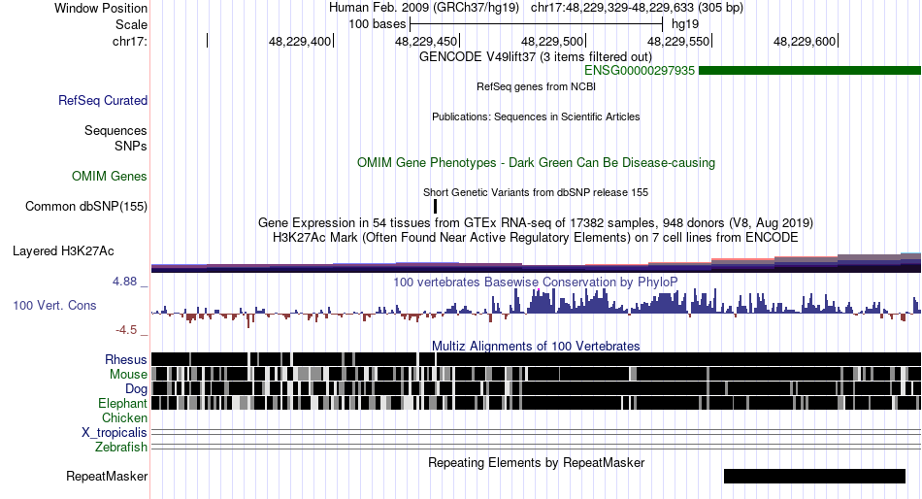
Task: Click the Common dbSNP(155) track label
Action: point(86,207)
